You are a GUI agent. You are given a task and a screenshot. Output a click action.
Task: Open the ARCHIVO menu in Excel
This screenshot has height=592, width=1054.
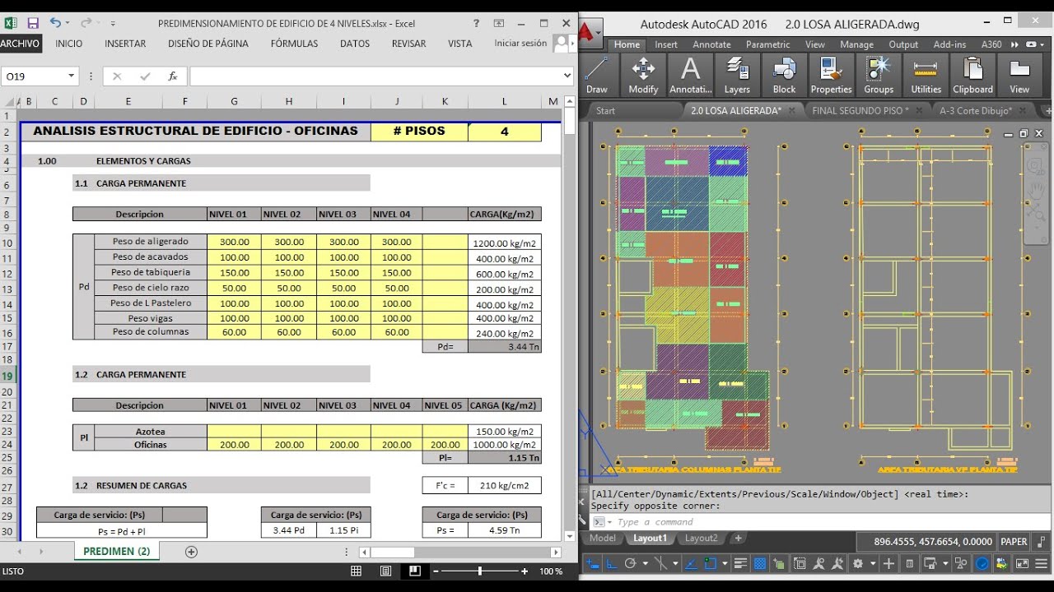click(20, 44)
